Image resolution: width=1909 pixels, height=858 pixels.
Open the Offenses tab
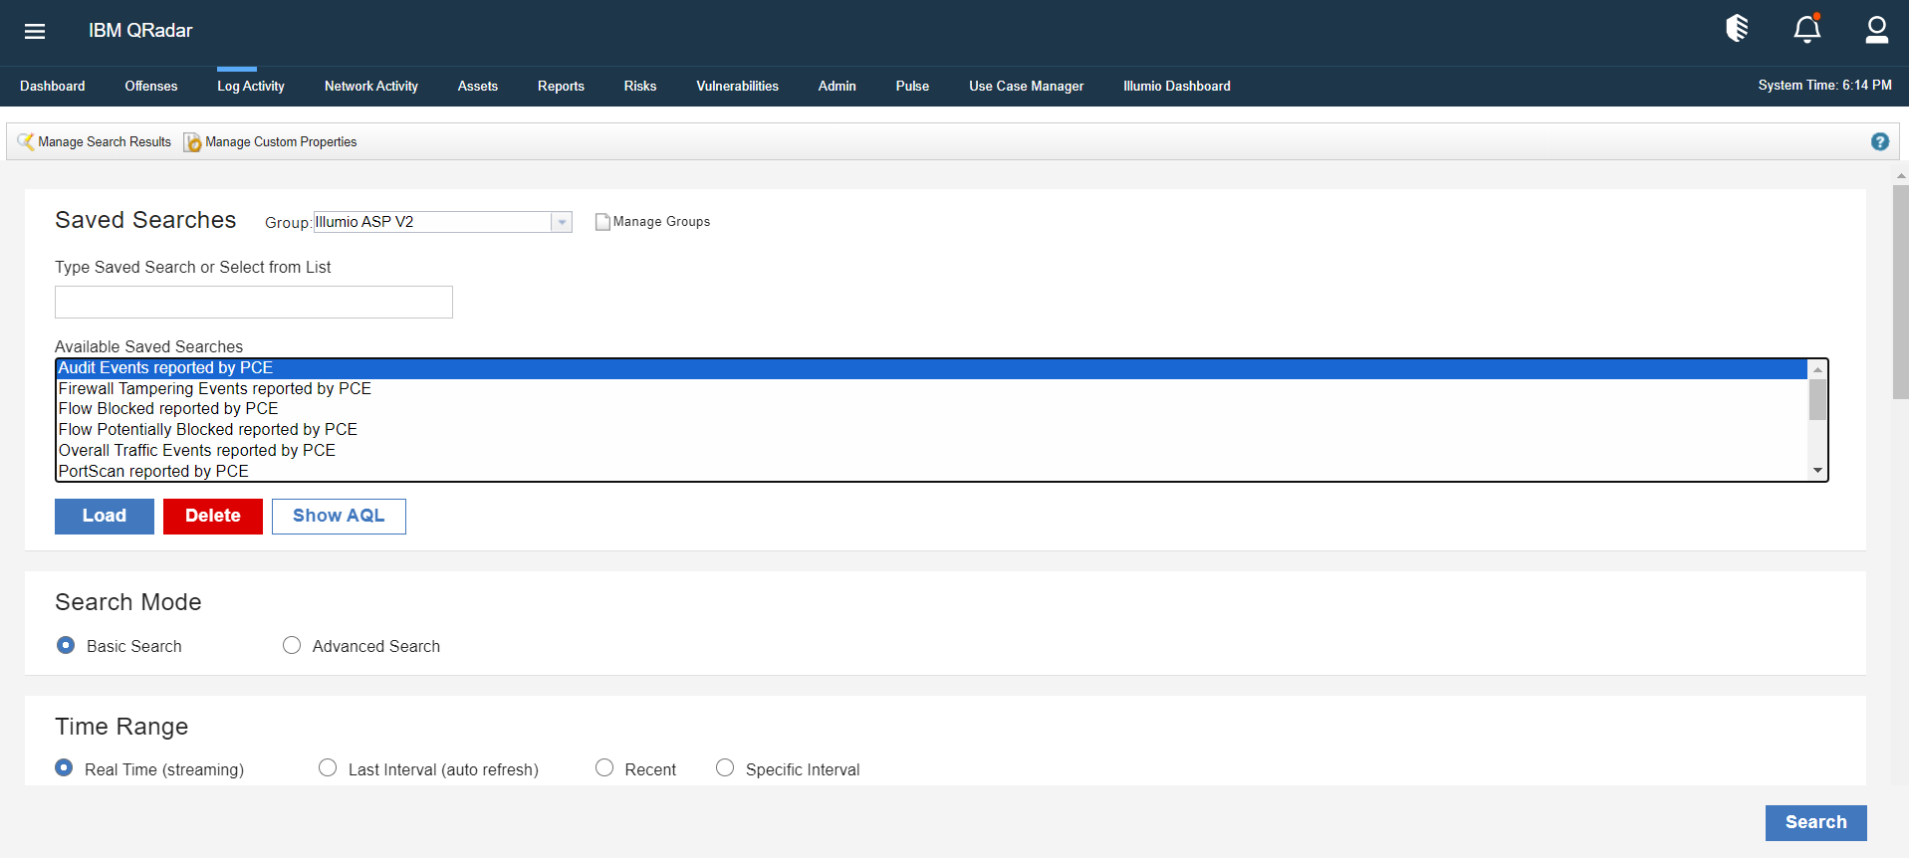(x=151, y=87)
